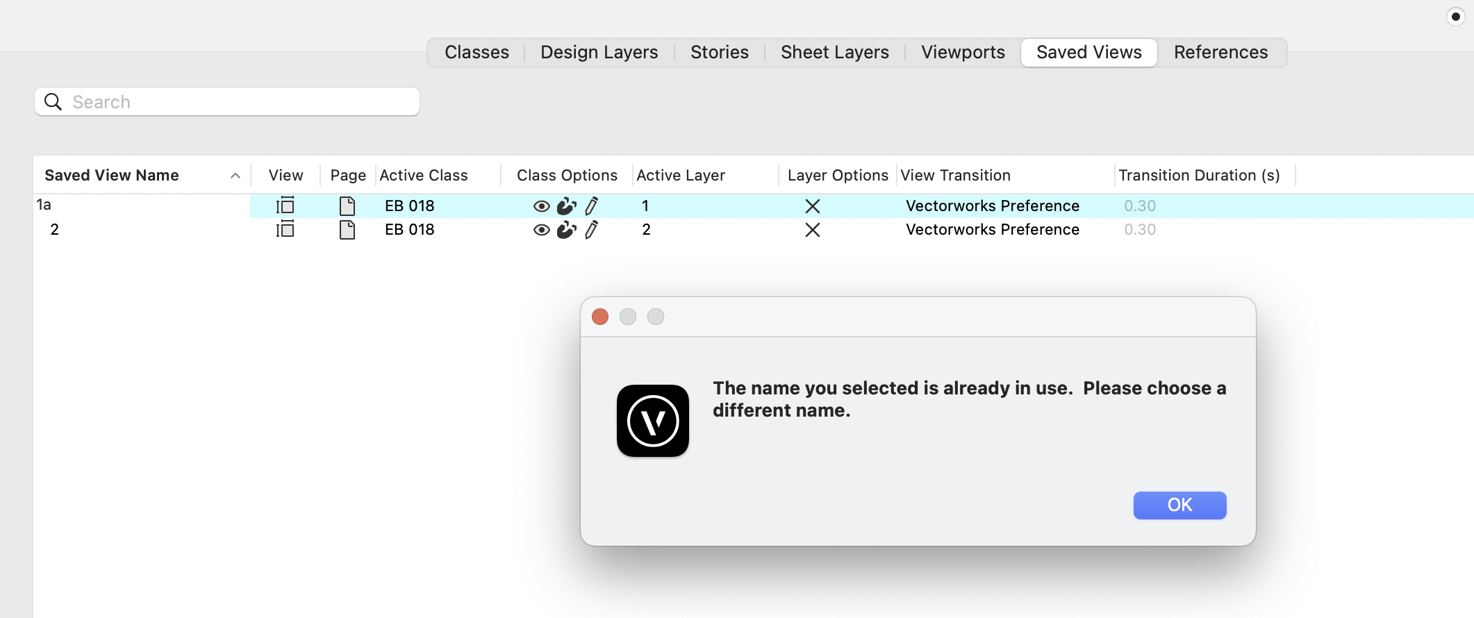The image size is (1474, 618).
Task: Switch to the Design Layers tab
Action: pyautogui.click(x=599, y=52)
